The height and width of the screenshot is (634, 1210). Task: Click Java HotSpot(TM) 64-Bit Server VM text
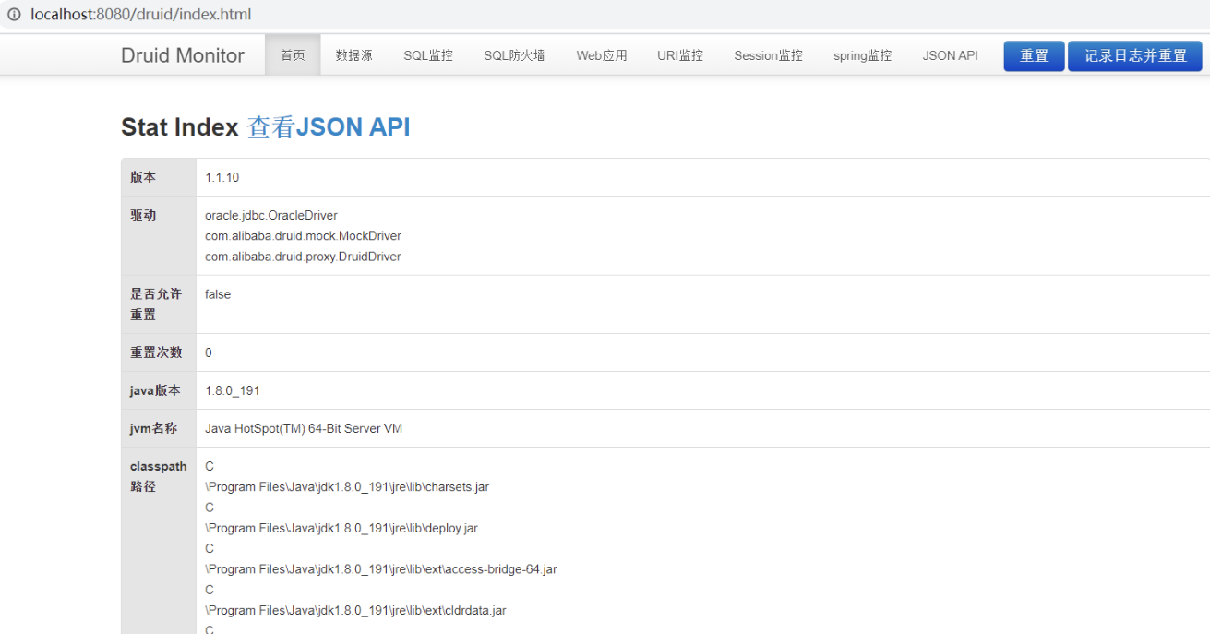pos(304,428)
